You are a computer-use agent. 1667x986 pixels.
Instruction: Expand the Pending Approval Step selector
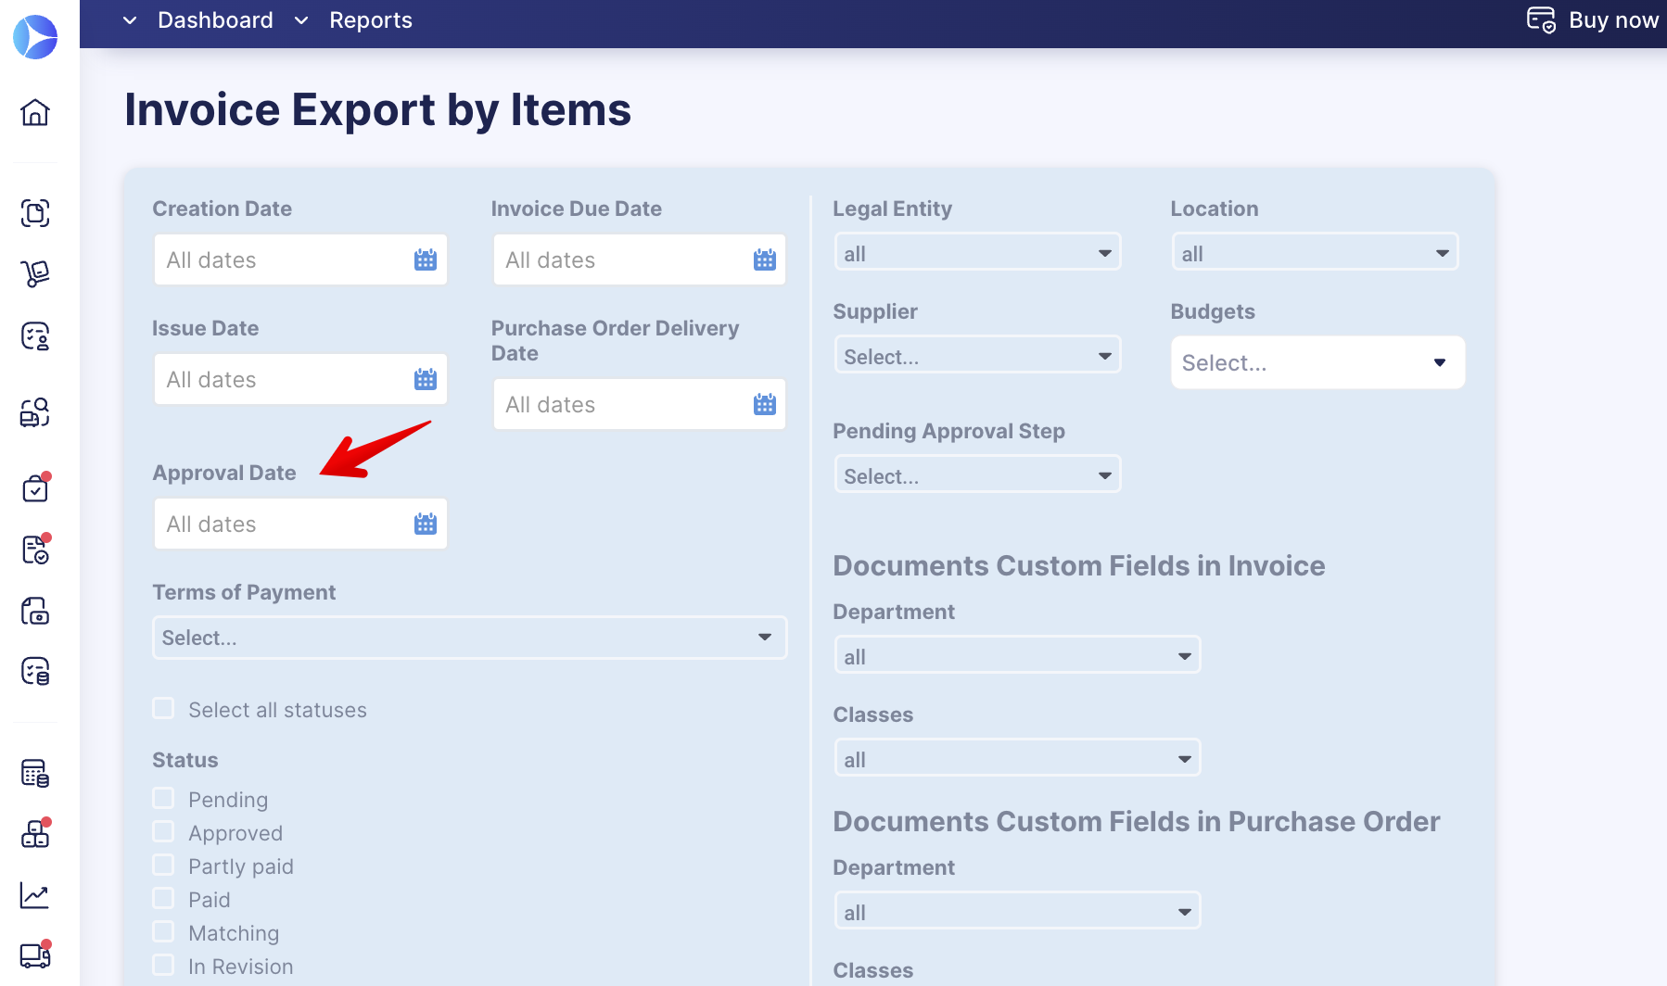[976, 474]
